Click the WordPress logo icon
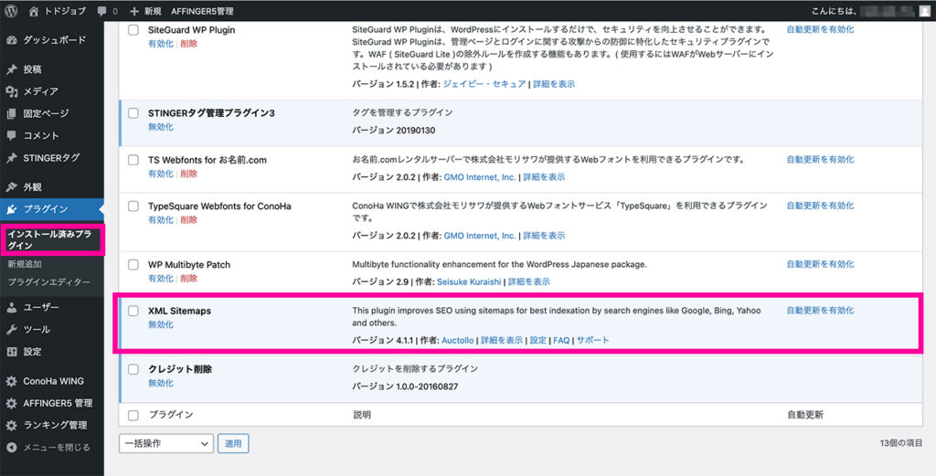Screen dimensions: 936x476 pyautogui.click(x=11, y=11)
